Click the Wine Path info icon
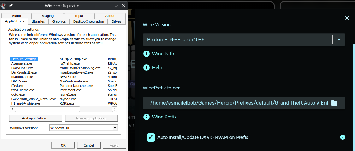This screenshot has width=355, height=151. coord(146,54)
